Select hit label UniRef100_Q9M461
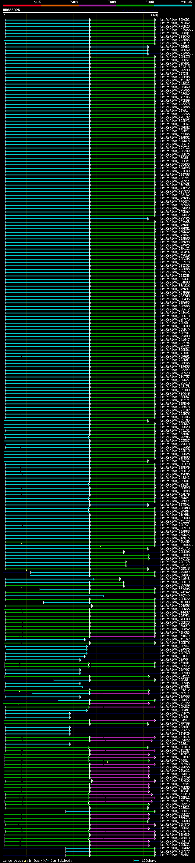Screen dimensions: 195x863 click(x=175, y=64)
